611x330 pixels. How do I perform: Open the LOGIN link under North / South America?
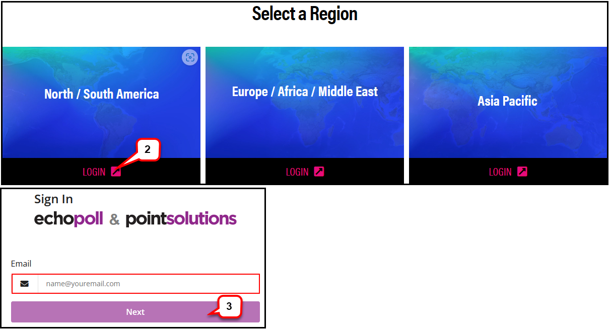click(94, 172)
